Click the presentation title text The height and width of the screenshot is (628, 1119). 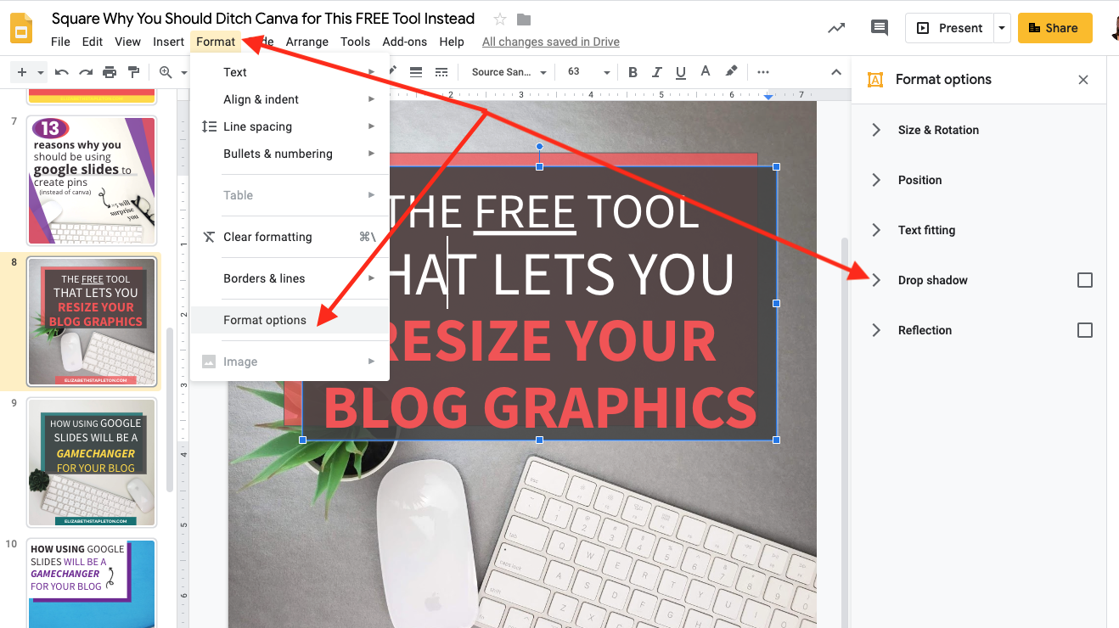pyautogui.click(x=263, y=19)
